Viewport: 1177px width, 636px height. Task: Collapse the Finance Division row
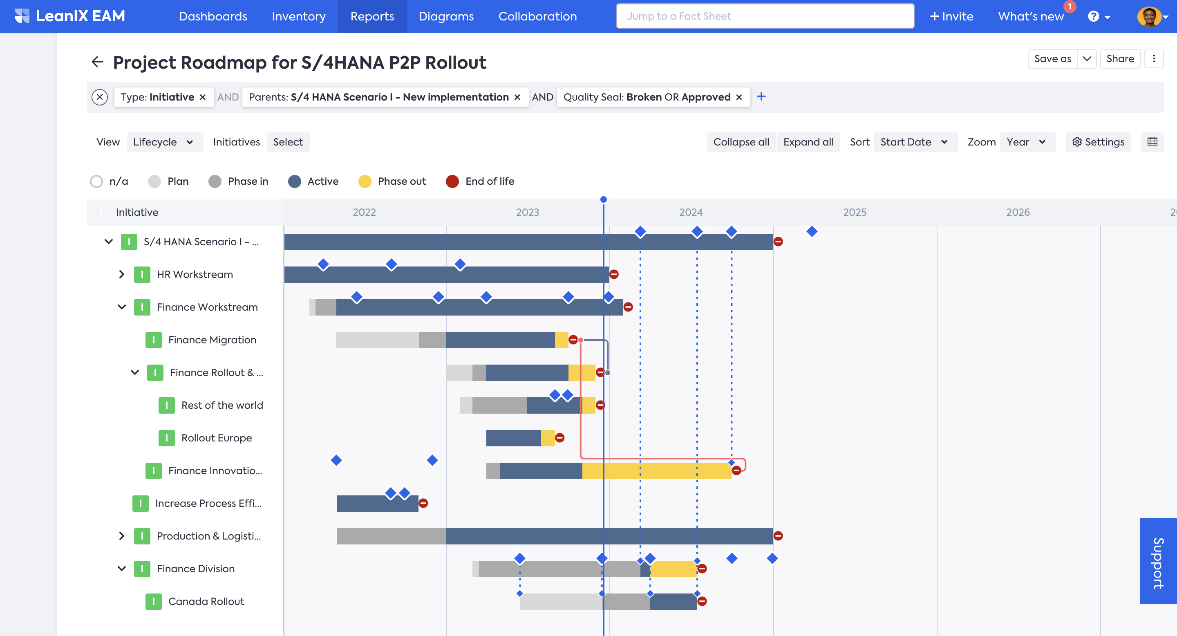pos(121,569)
